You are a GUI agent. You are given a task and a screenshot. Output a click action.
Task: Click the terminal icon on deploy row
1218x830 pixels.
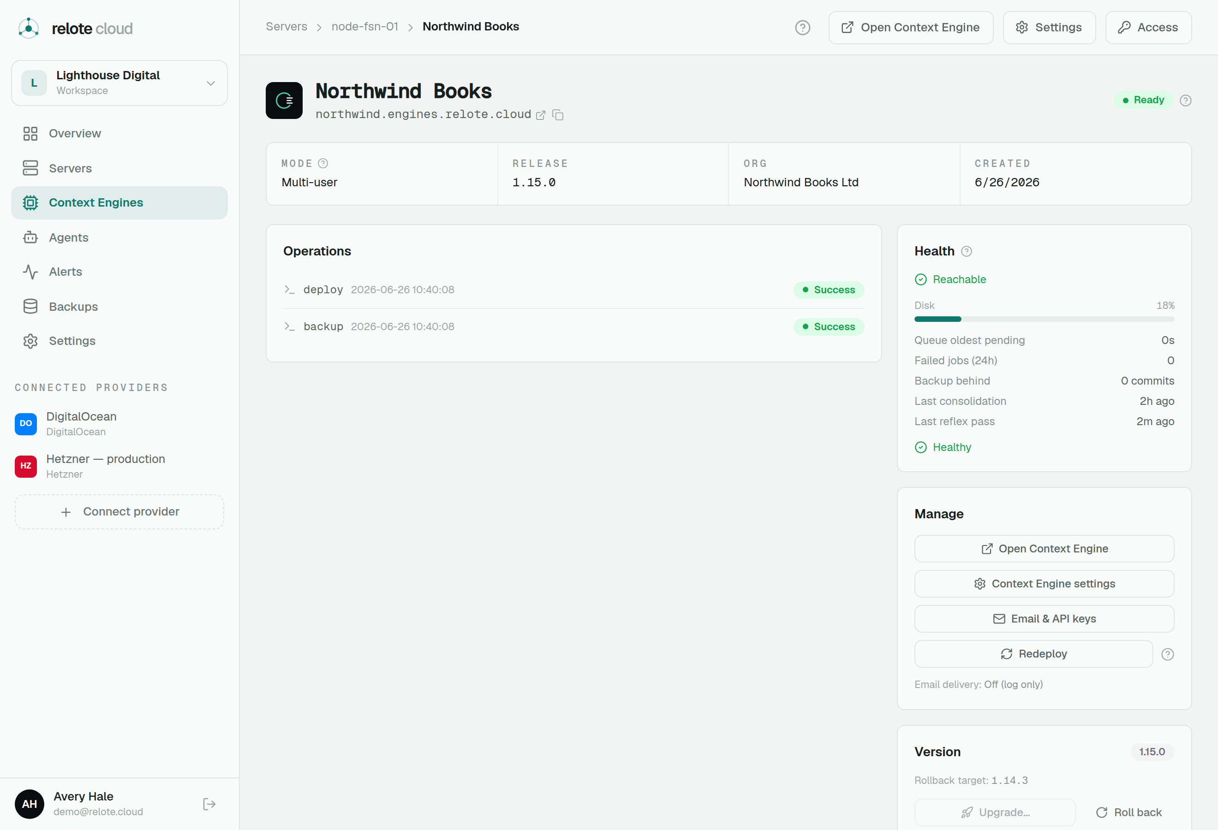coord(289,290)
